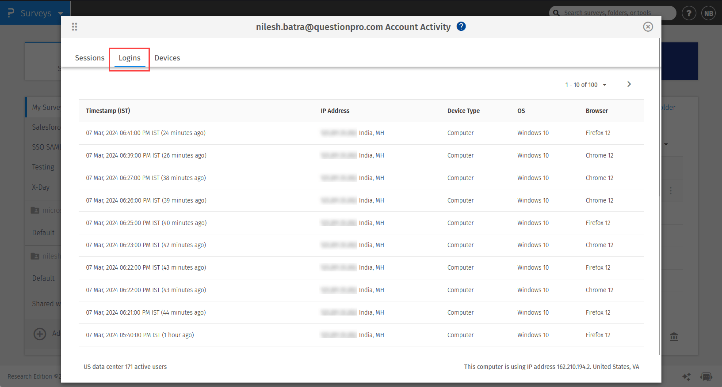Viewport: 722px width, 387px height.
Task: Switch to the Devices tab
Action: [167, 58]
